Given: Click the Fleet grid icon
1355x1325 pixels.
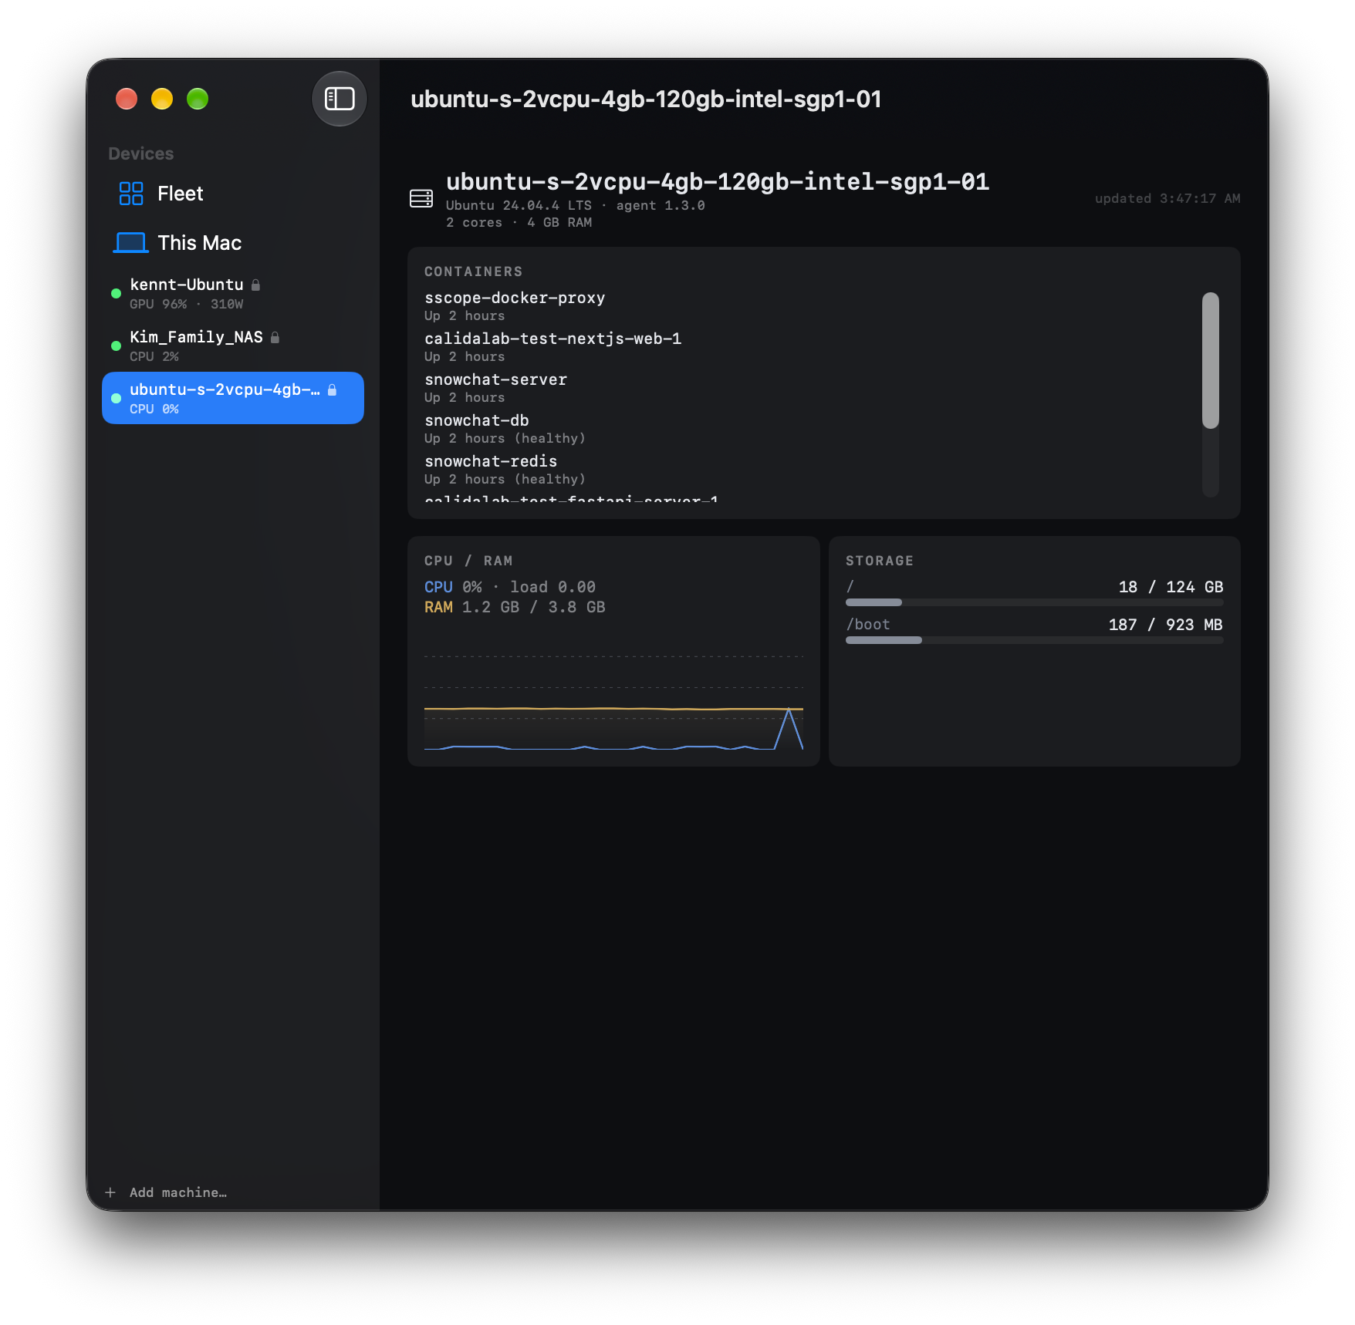Looking at the screenshot, I should [131, 194].
